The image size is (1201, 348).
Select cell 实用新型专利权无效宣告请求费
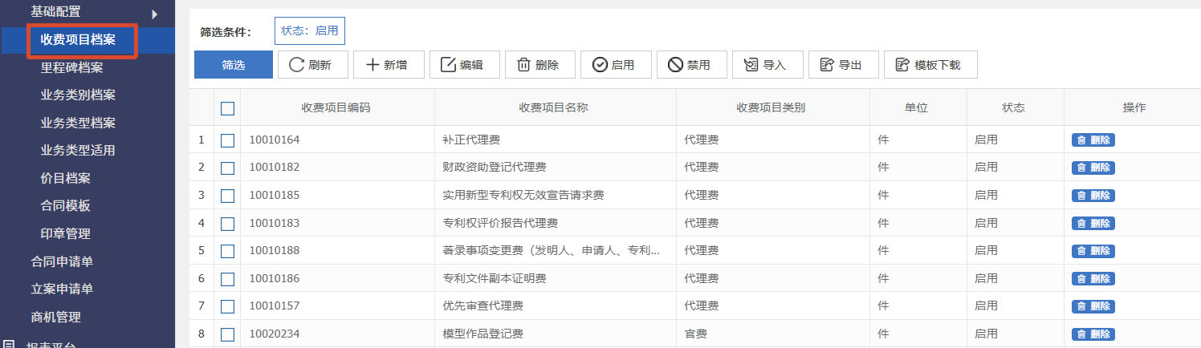[x=556, y=195]
